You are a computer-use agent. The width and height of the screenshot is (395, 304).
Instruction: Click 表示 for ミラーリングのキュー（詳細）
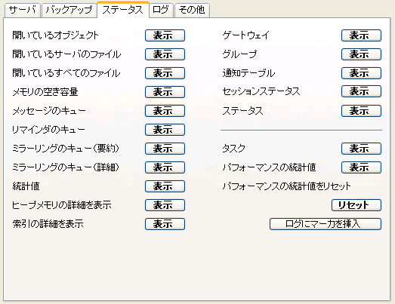click(x=165, y=167)
